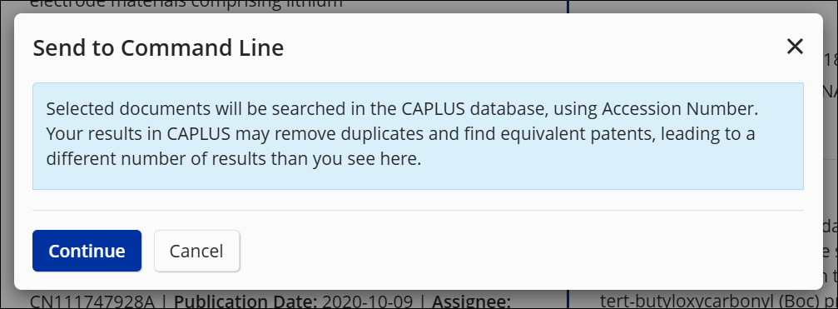Click the Assignee label in the background

[471, 302]
